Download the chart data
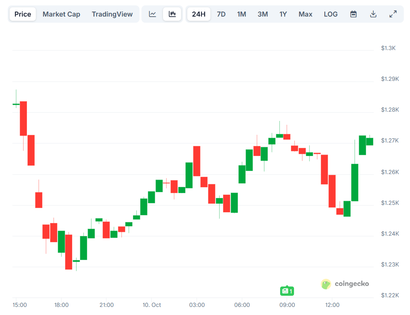 click(x=373, y=14)
